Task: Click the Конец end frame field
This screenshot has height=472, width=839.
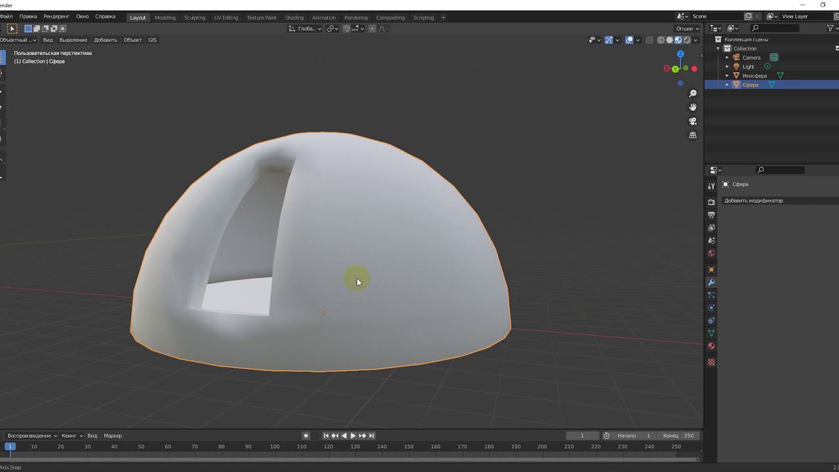Action: point(678,436)
